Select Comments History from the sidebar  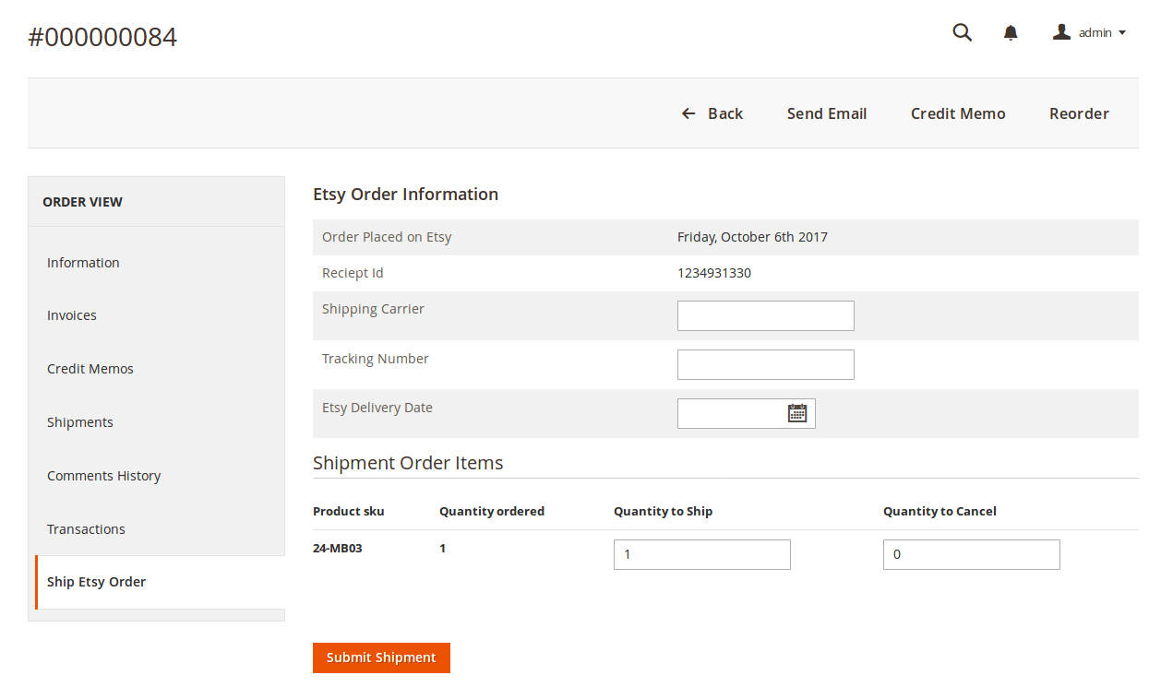[x=103, y=475]
